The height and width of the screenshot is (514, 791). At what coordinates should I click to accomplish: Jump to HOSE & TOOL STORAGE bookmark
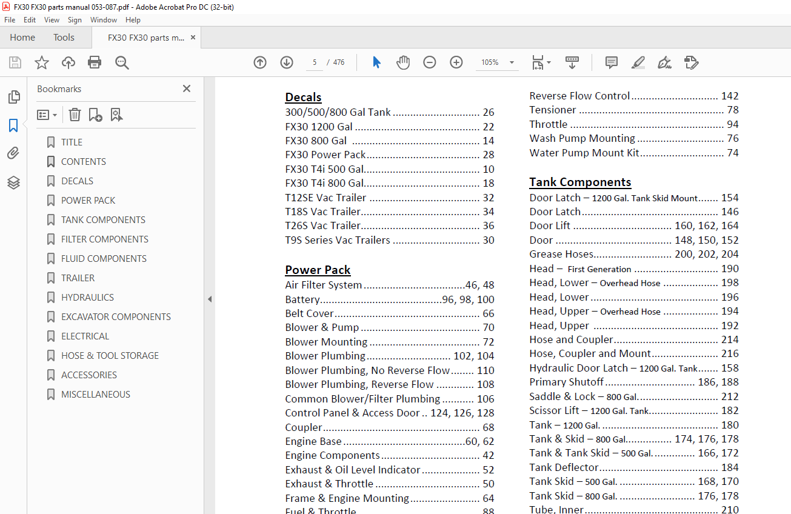point(110,356)
